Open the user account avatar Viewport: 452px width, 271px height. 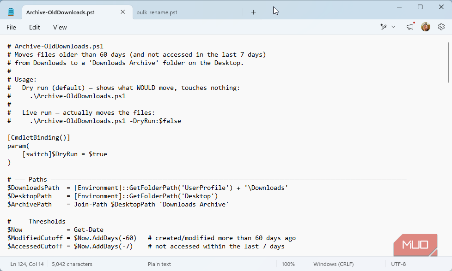click(x=426, y=27)
